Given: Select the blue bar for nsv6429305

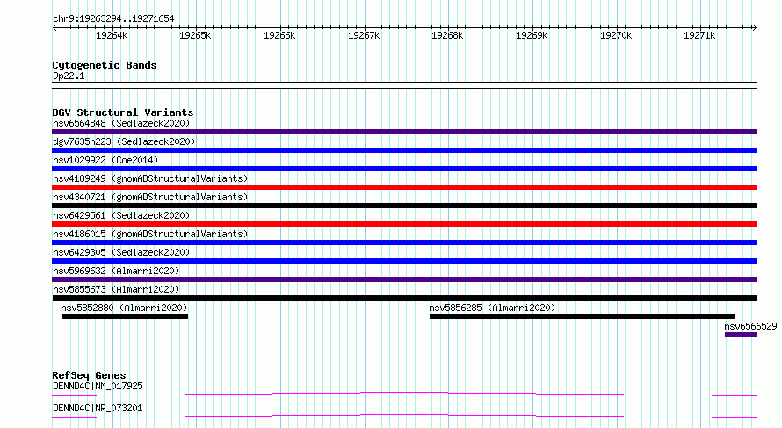Looking at the screenshot, I should [x=404, y=261].
